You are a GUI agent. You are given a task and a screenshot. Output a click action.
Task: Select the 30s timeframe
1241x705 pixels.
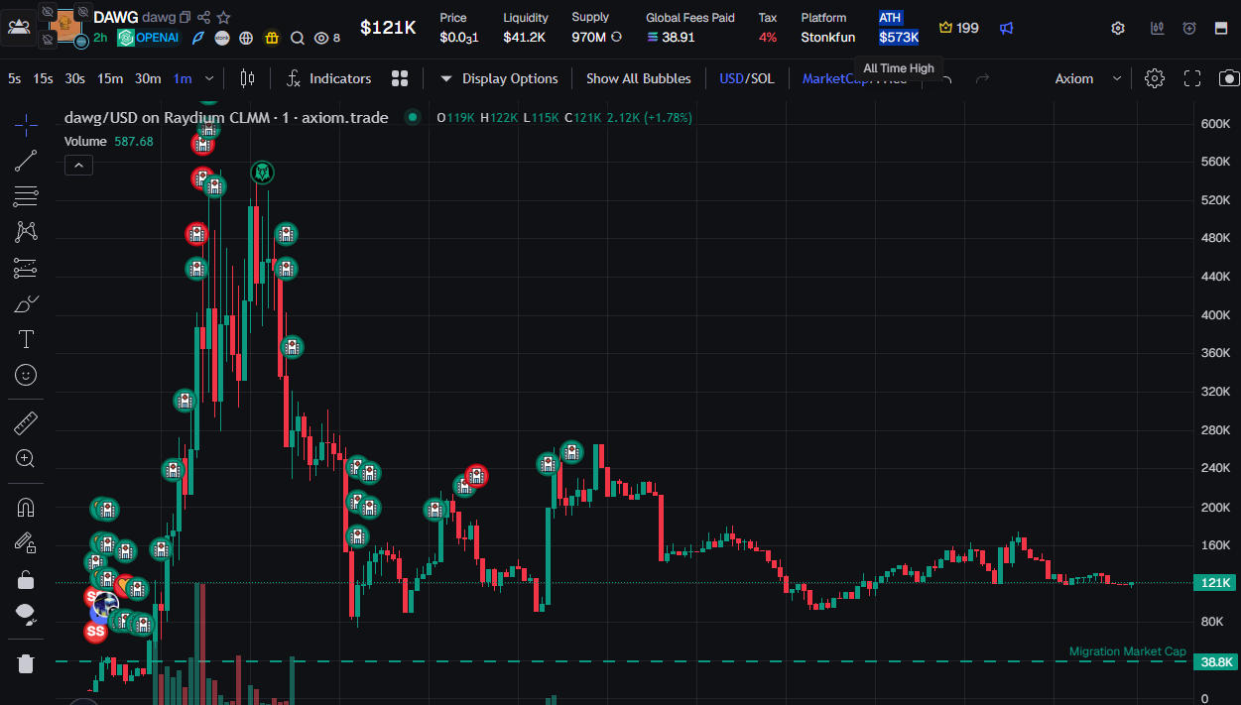pyautogui.click(x=74, y=78)
